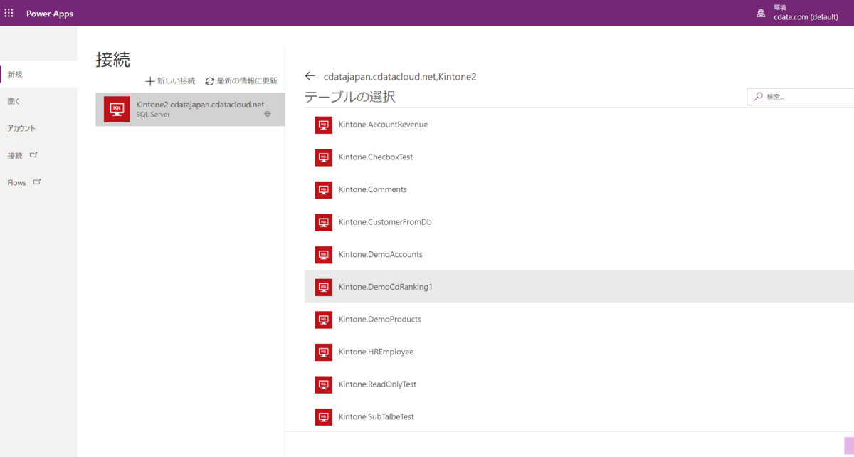Choose the Kintone.CustomerFromDb table

579,222
